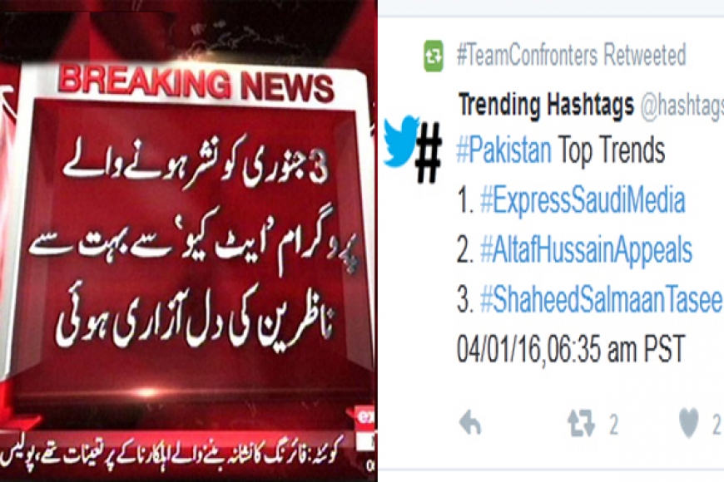724x482 pixels.
Task: Open the #ShaheedSalmaanTasee hashtag
Action: click(x=602, y=299)
